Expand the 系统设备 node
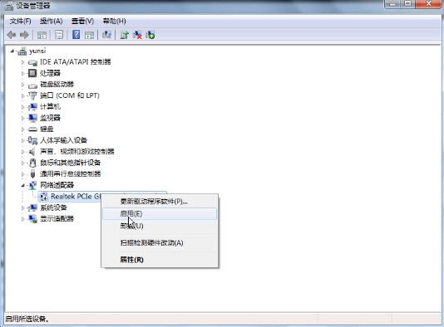Screen dimensions: 444x327 tap(23, 207)
